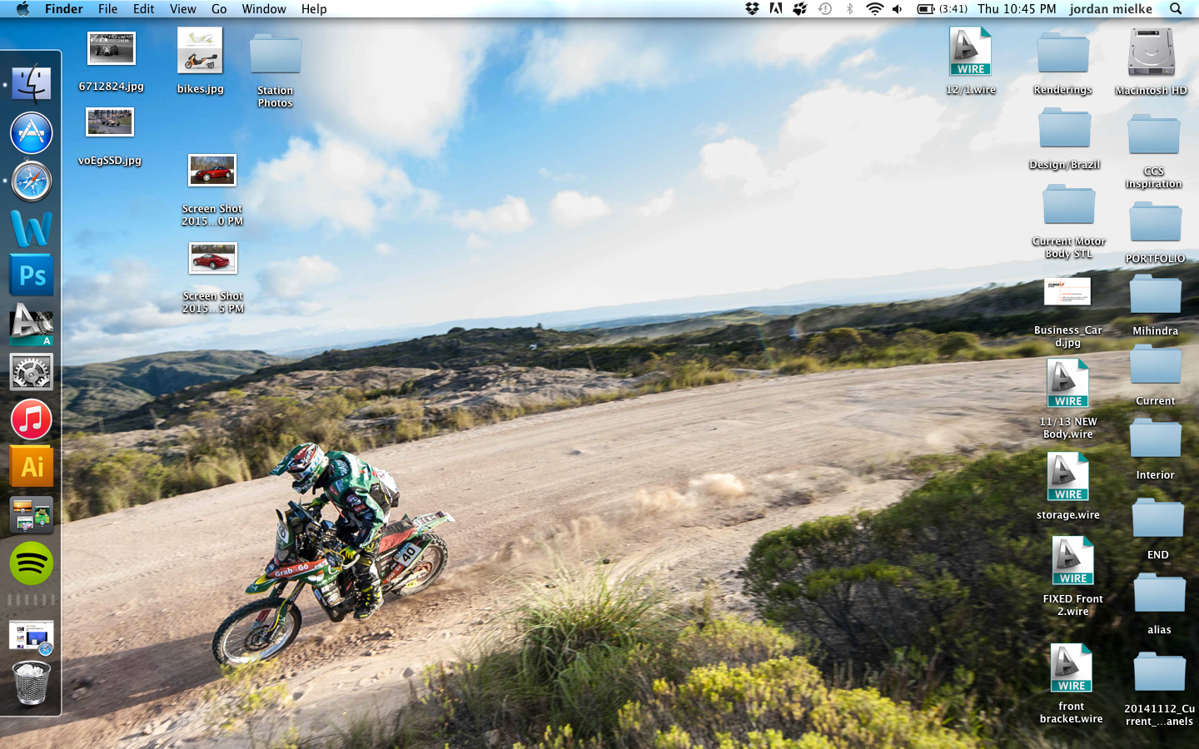Launch Autodesk Alias from the dock
1199x749 pixels.
[32, 324]
